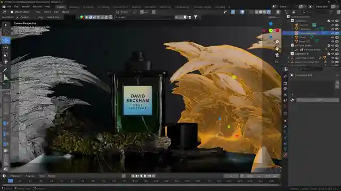The image size is (341, 191).
Task: Open the File menu
Action: 9,7
